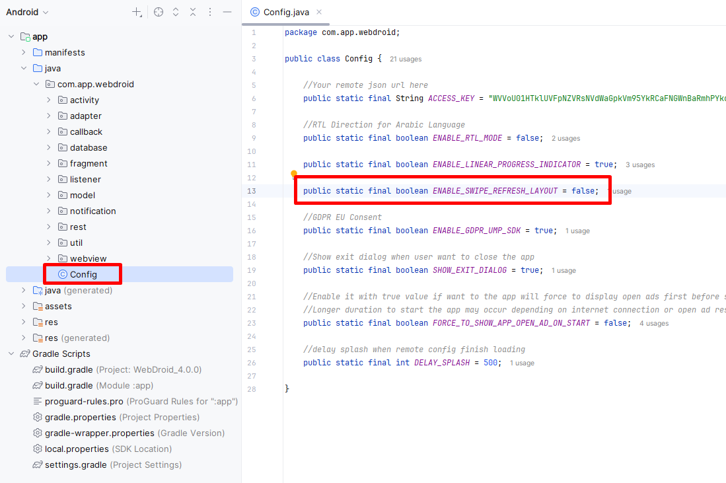726x483 pixels.
Task: Collapse the java folder chevron
Action: pyautogui.click(x=24, y=68)
